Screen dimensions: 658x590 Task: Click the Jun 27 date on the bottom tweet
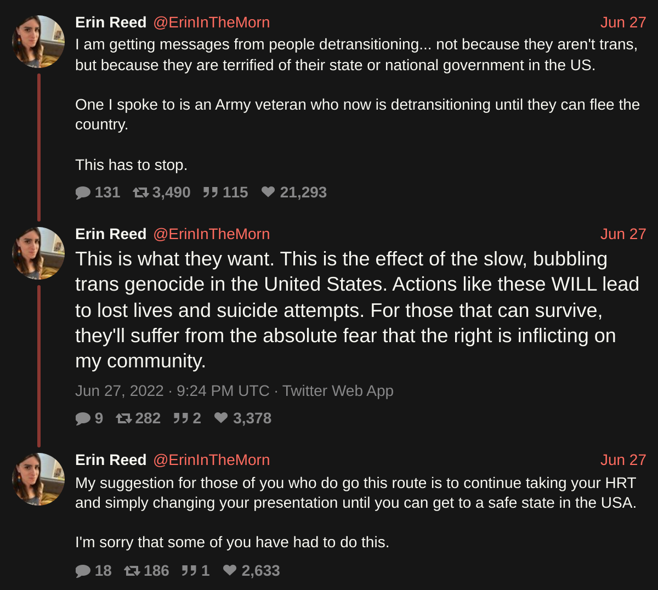(623, 460)
